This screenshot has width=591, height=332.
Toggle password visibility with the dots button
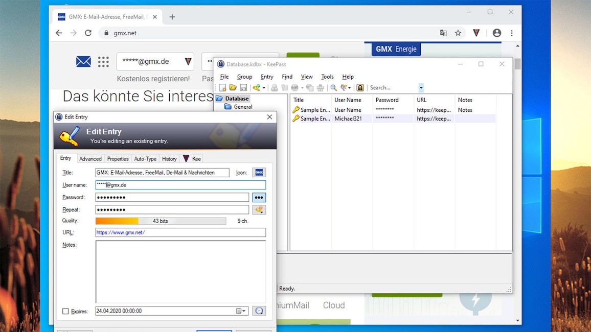pos(259,198)
